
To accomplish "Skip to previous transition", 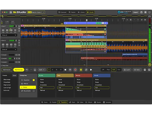I will (x=65, y=70).
